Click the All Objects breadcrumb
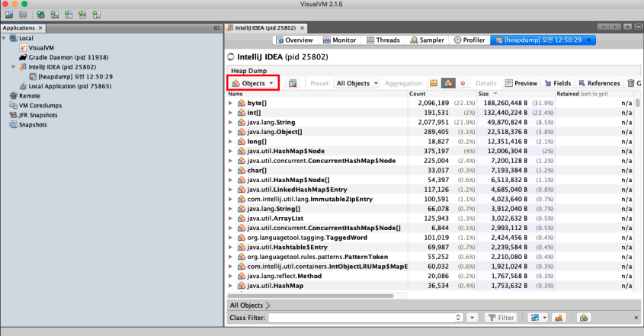The image size is (644, 336). 246,306
